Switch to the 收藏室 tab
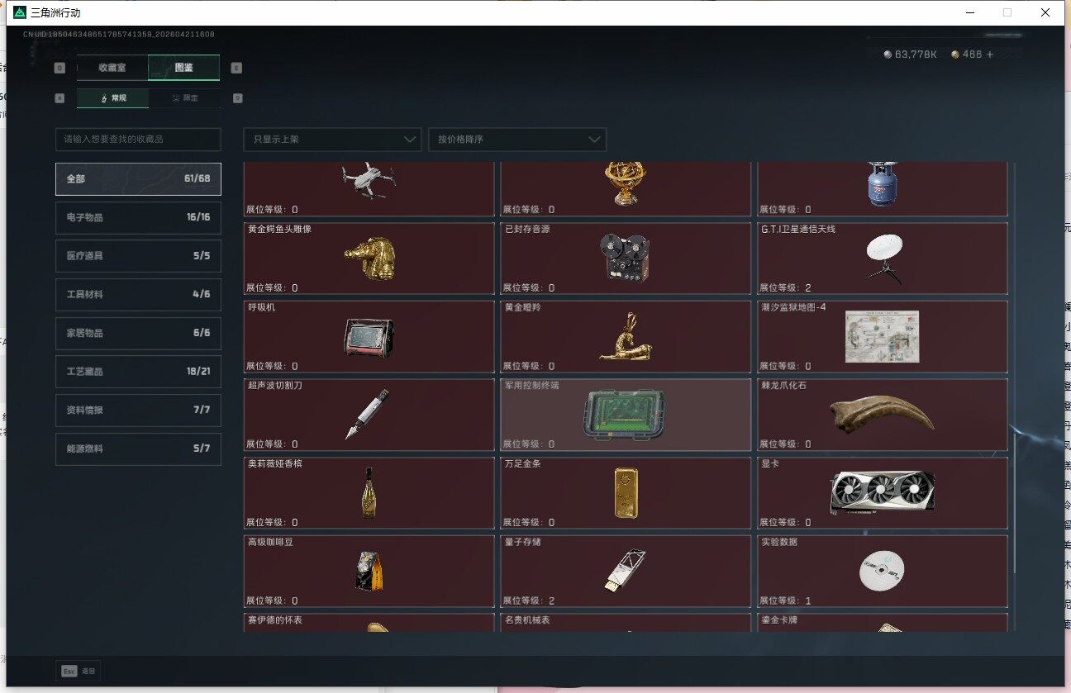This screenshot has width=1071, height=693. [112, 68]
